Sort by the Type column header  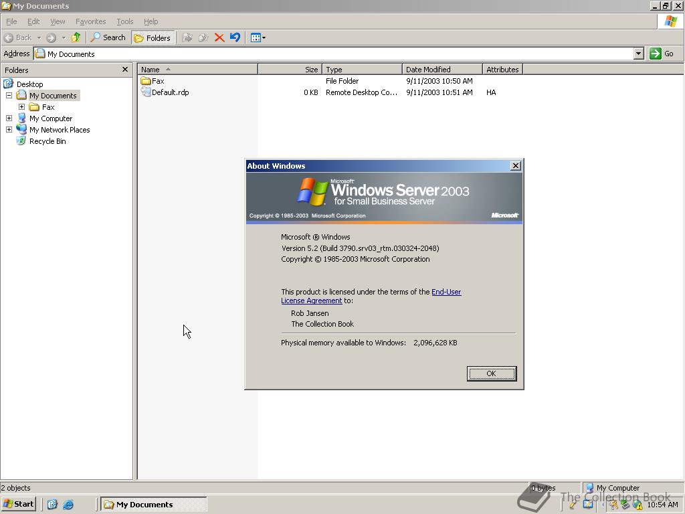click(x=362, y=70)
